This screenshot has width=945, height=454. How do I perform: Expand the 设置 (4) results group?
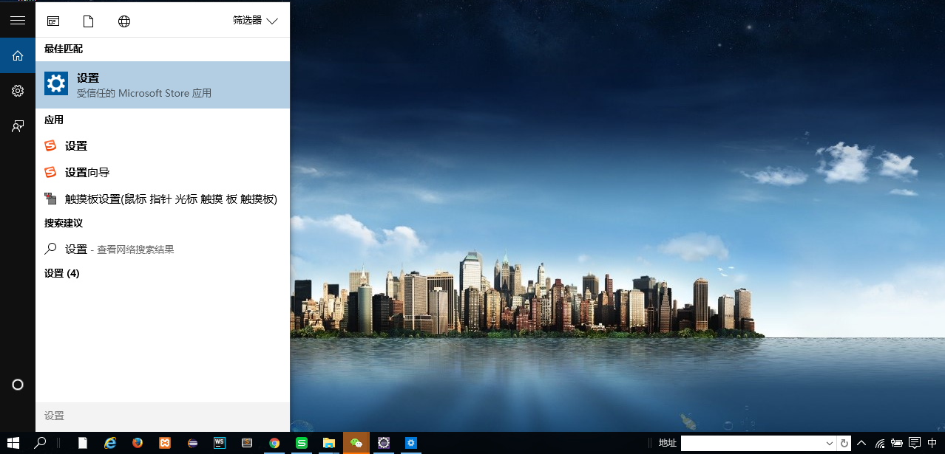coord(62,273)
